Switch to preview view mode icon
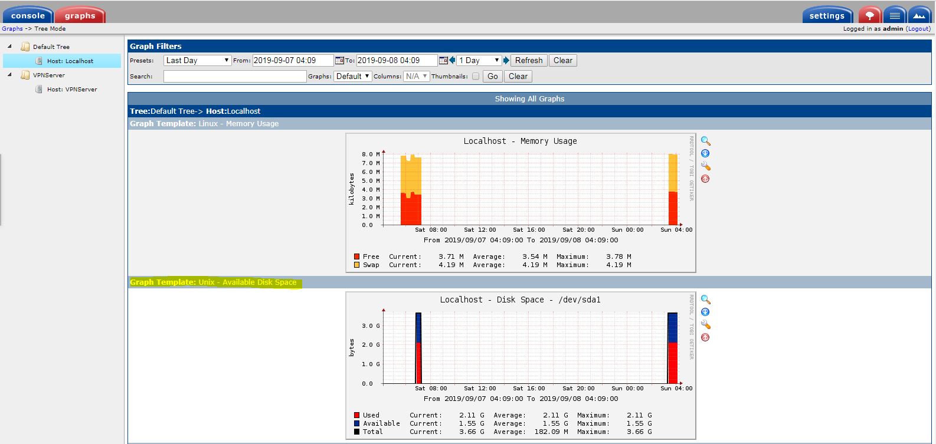Viewport: 936px width, 444px height. tap(919, 15)
